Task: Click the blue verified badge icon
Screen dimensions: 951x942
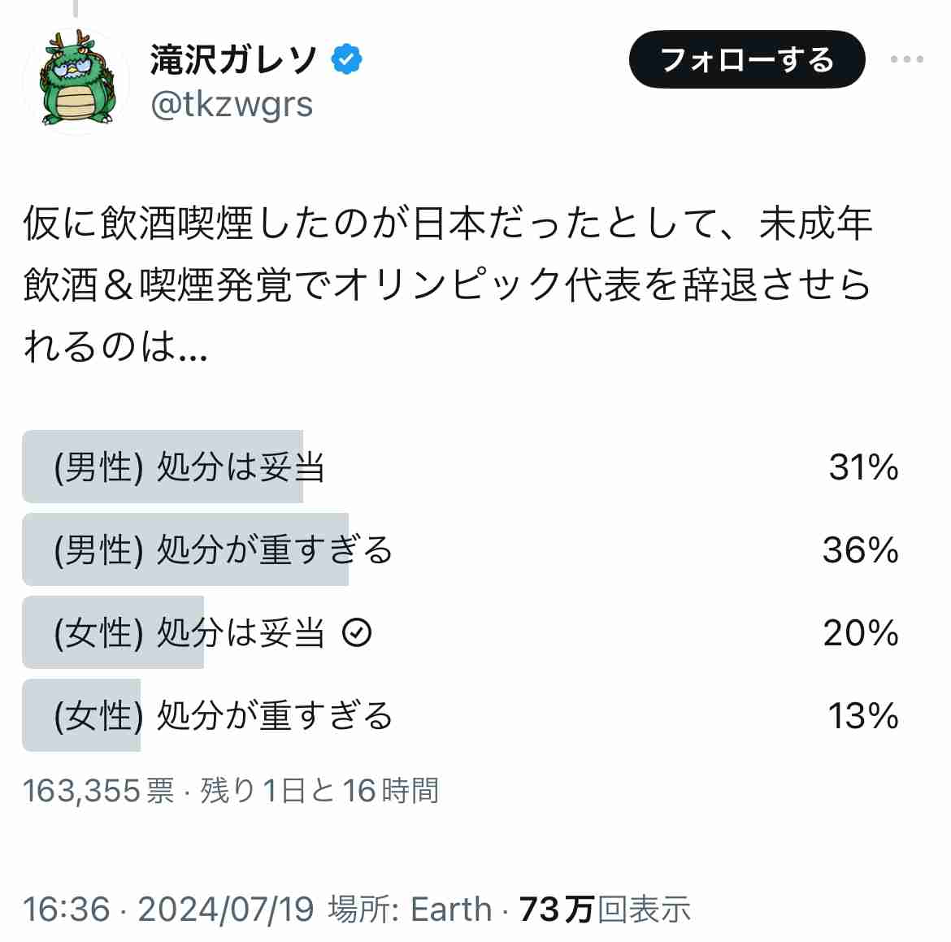Action: (346, 59)
